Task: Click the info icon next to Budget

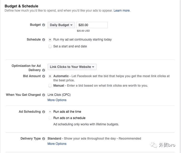Action: pos(43,25)
